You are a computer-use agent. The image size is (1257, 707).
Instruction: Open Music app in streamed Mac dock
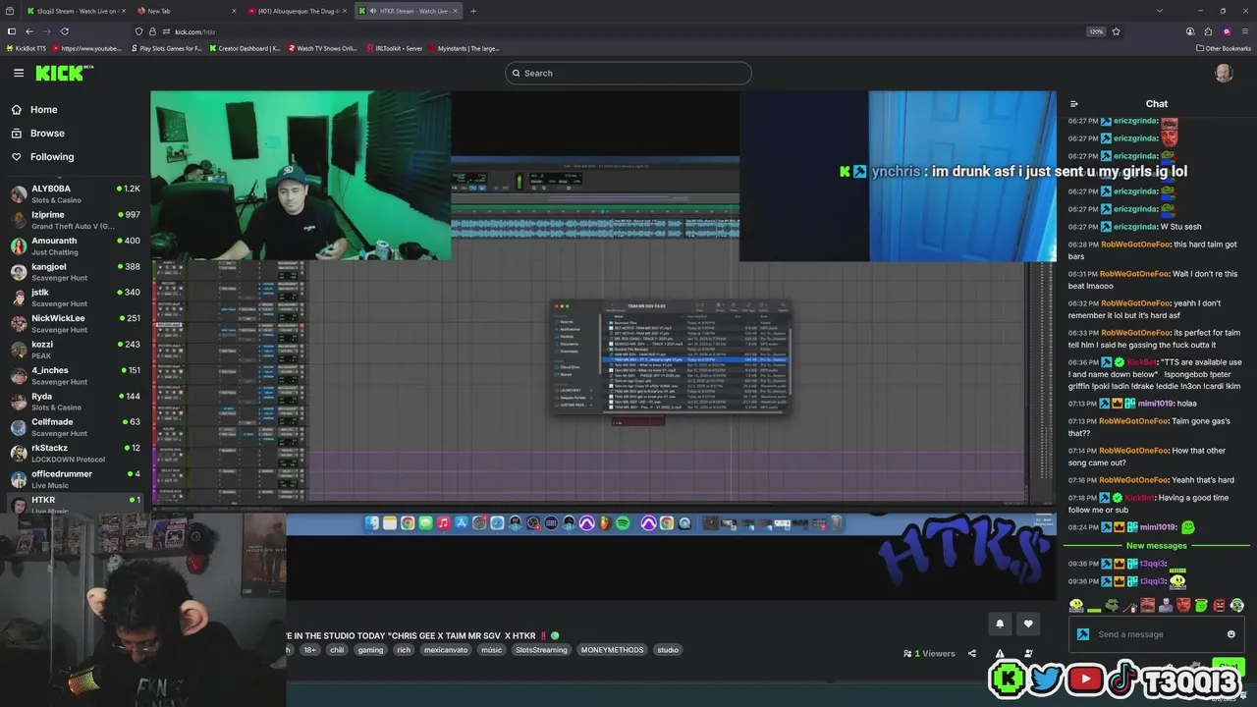click(444, 523)
